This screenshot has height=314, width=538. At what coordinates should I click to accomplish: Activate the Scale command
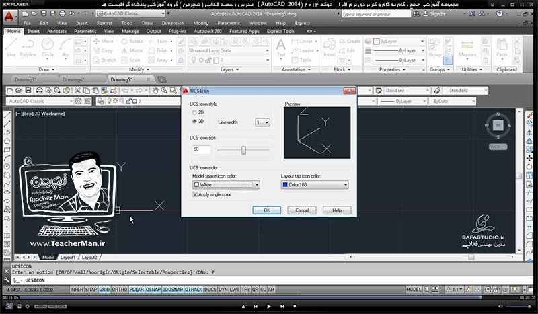(130, 60)
